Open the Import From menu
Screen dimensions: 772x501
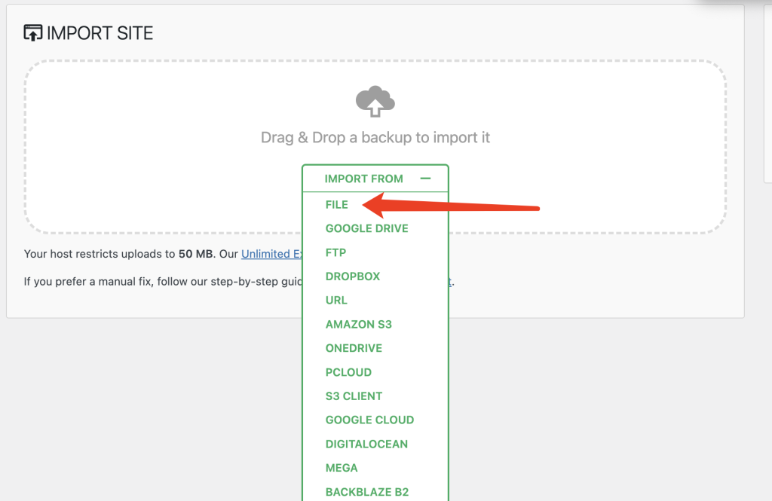coord(364,179)
